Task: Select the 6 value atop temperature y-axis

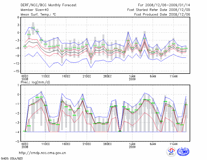Action: pos(18,17)
